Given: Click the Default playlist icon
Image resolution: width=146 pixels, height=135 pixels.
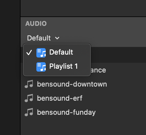Looking at the screenshot, I should [41, 53].
